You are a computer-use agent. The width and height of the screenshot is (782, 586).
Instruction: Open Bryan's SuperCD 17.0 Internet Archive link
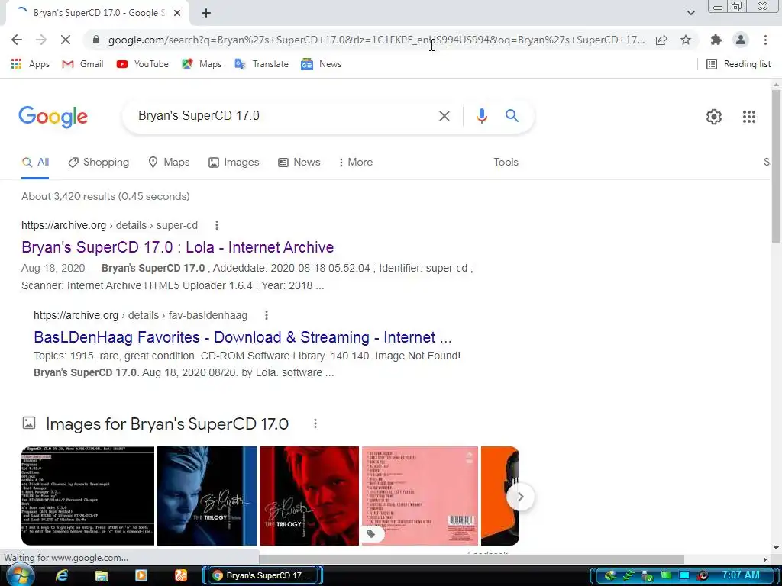[177, 247]
